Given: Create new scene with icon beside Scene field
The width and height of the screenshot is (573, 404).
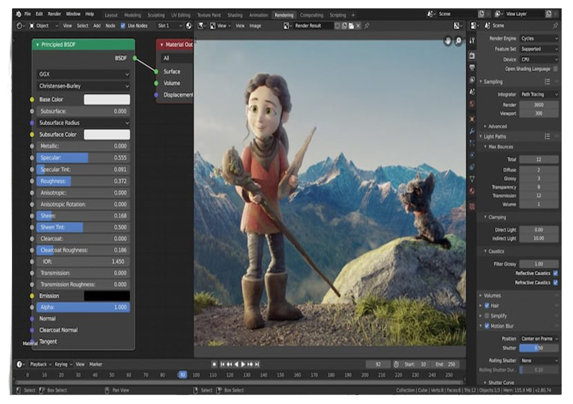Looking at the screenshot, I should tap(481, 14).
